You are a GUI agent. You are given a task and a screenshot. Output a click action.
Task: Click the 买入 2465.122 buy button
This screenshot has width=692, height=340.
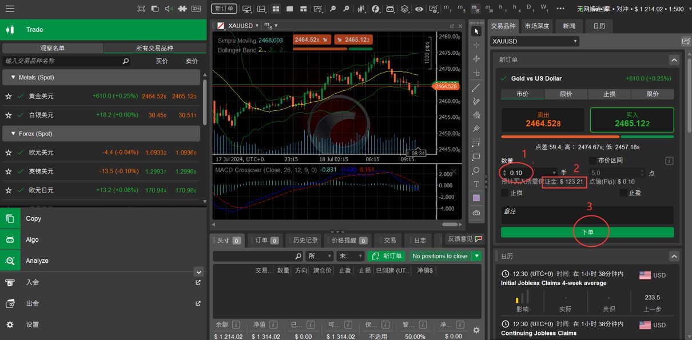coord(632,120)
